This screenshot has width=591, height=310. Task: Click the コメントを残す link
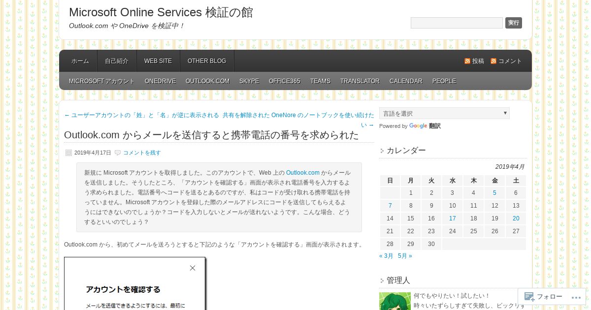click(142, 153)
